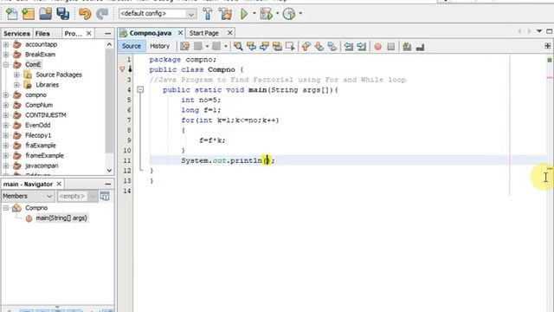
Task: Click the Source view button
Action: (x=131, y=46)
